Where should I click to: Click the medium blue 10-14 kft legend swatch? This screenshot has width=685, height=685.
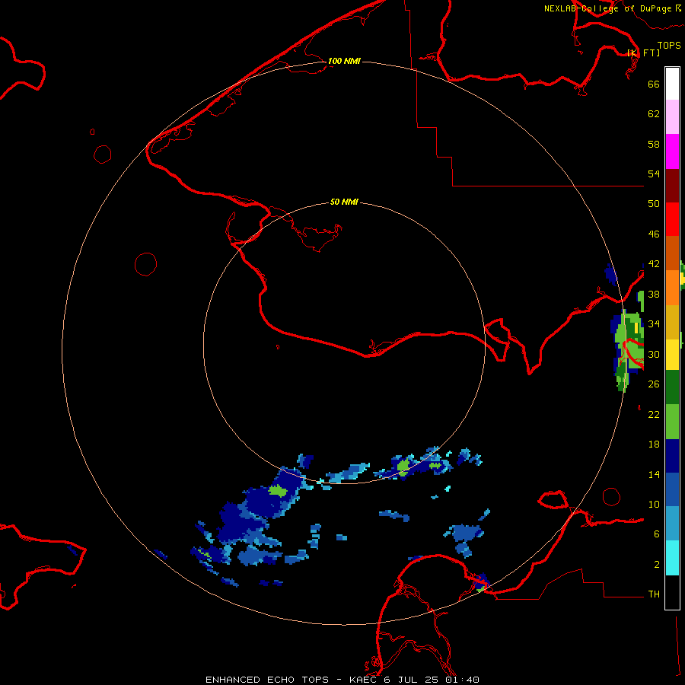click(x=672, y=490)
